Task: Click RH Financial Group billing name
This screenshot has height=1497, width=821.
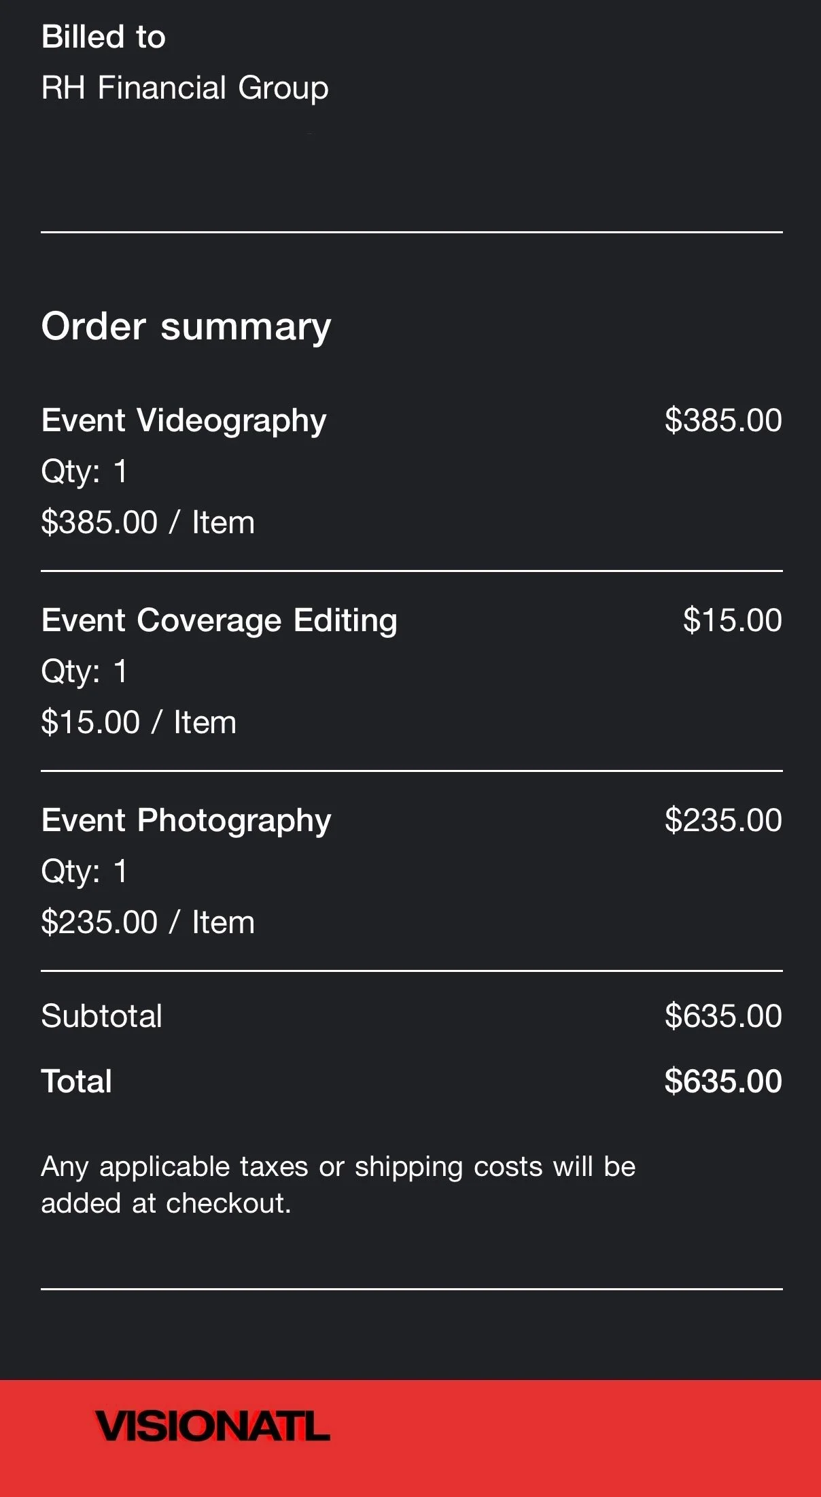Action: coord(185,88)
